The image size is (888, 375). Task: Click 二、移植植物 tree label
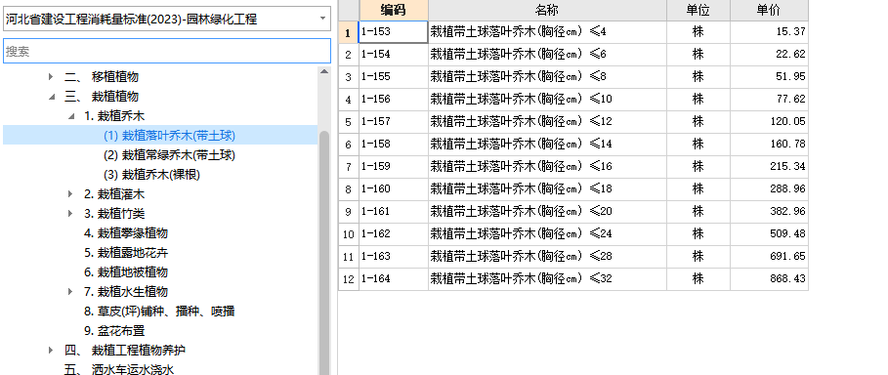(x=102, y=76)
